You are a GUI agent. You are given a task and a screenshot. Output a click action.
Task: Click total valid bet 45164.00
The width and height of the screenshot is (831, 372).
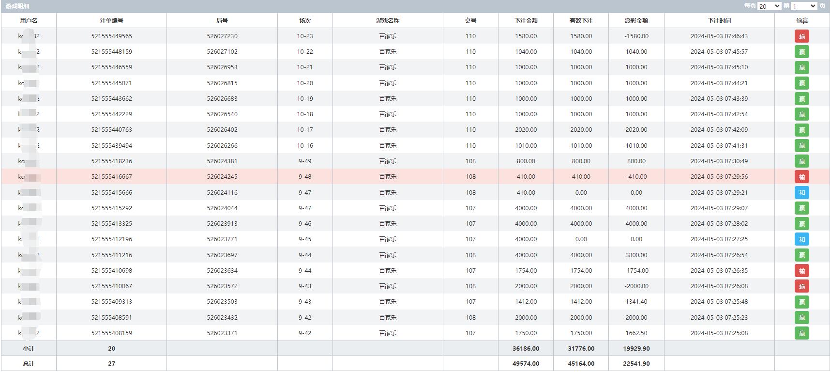(x=581, y=364)
